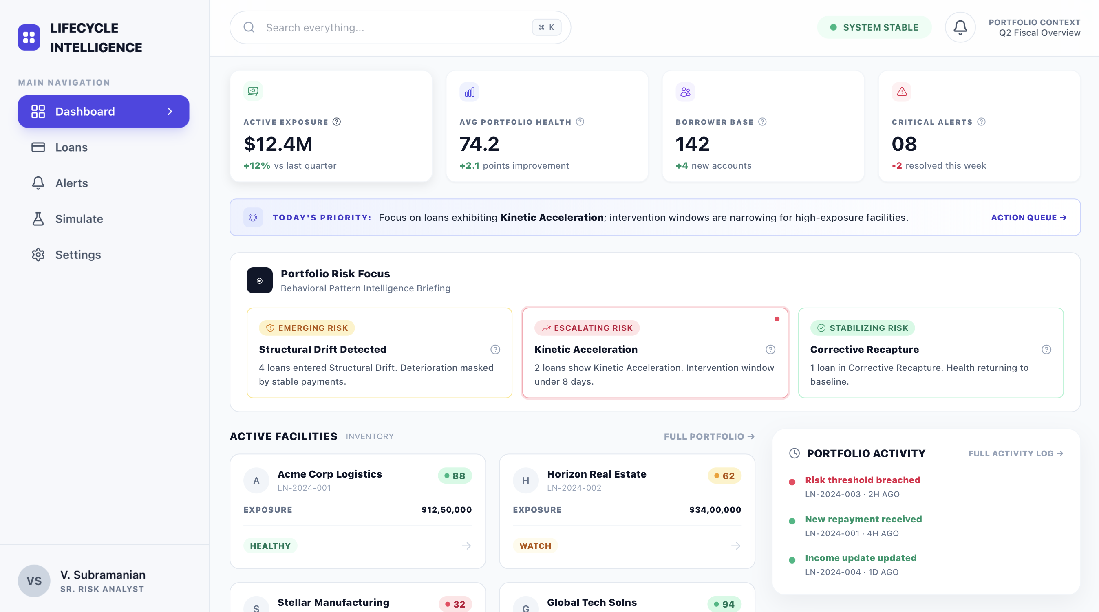1099x612 pixels.
Task: Click Borrower Base help icon
Action: coord(762,122)
